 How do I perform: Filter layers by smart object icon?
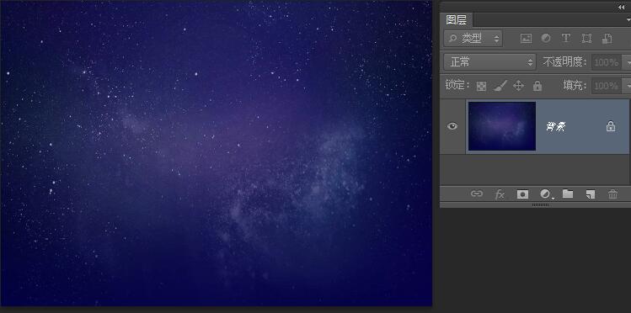[x=607, y=39]
